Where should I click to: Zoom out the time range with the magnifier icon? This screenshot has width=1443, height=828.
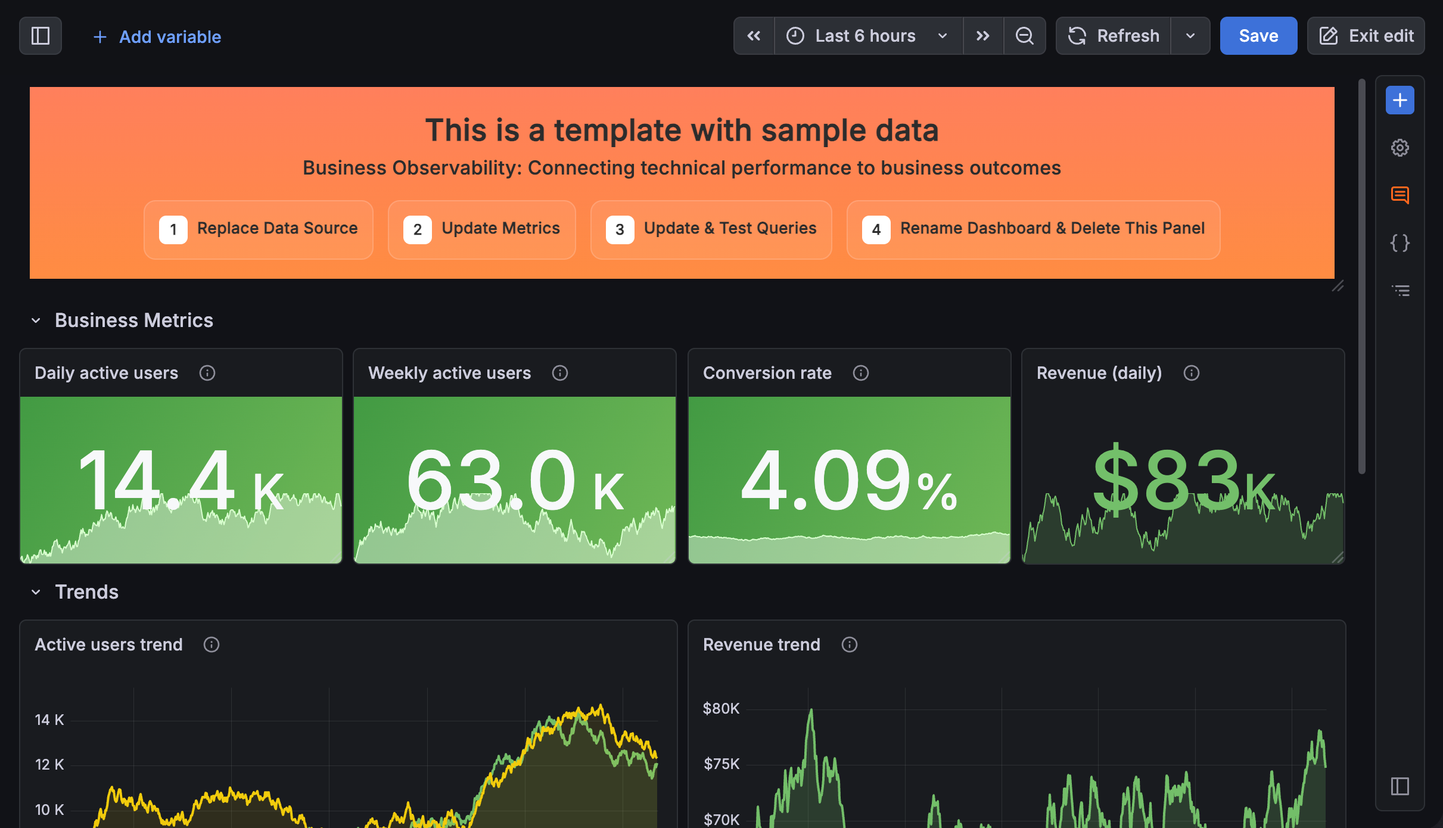pyautogui.click(x=1024, y=36)
